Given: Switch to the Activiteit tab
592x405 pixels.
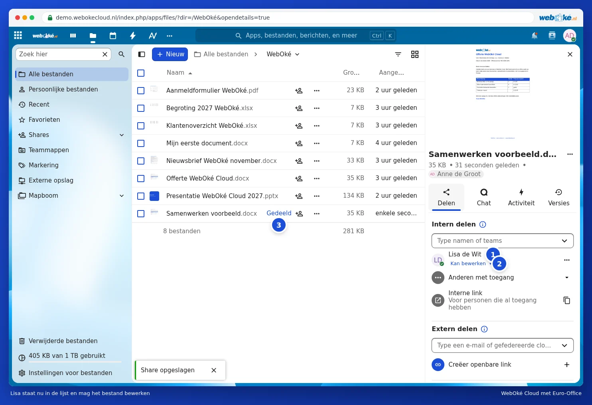Looking at the screenshot, I should click(x=521, y=197).
